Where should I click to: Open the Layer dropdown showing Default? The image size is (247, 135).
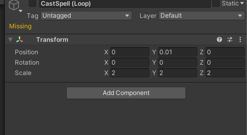point(202,16)
